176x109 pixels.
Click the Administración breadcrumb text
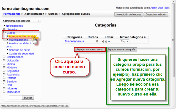[x=34, y=14]
